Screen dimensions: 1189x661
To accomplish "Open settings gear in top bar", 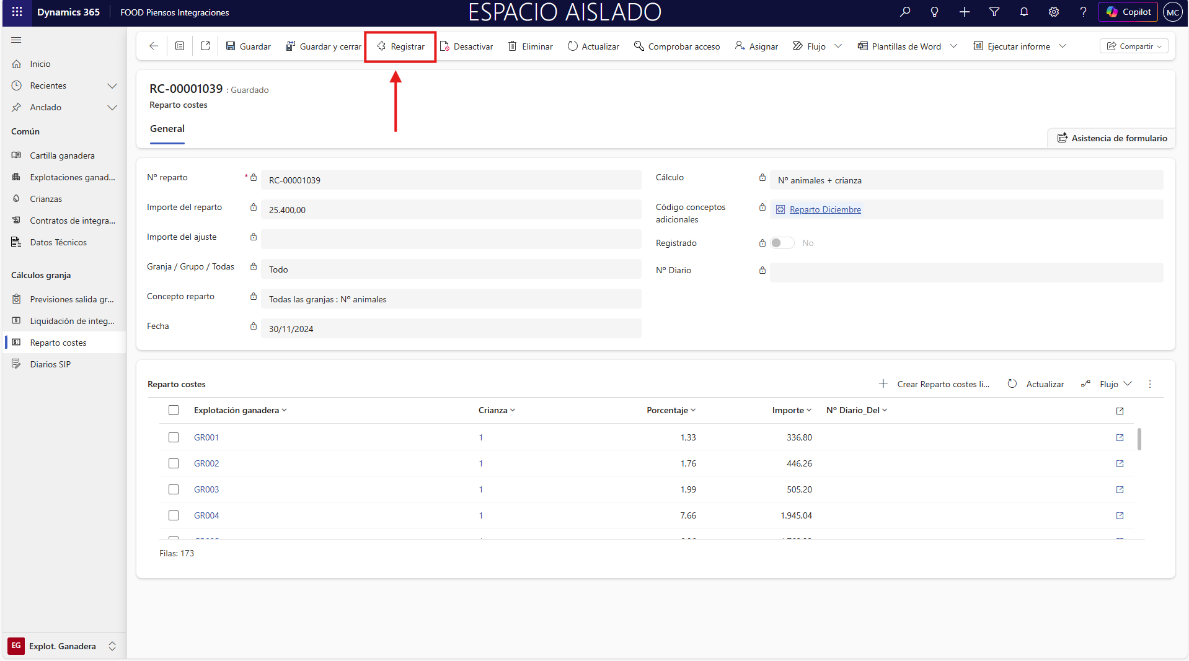I will coord(1053,12).
